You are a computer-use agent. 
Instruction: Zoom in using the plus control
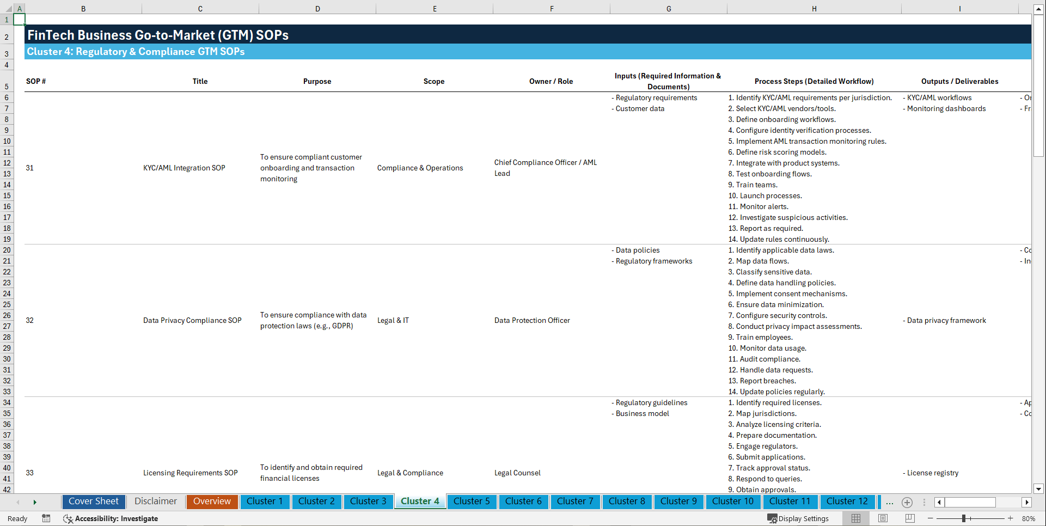[1011, 518]
